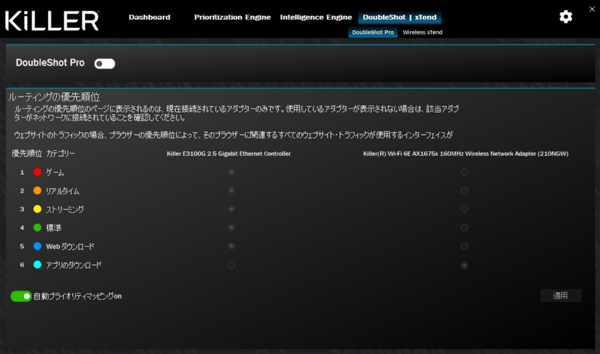The height and width of the screenshot is (354, 600).
Task: Click the ルーティングの優先順位 heading
Action: pos(54,97)
